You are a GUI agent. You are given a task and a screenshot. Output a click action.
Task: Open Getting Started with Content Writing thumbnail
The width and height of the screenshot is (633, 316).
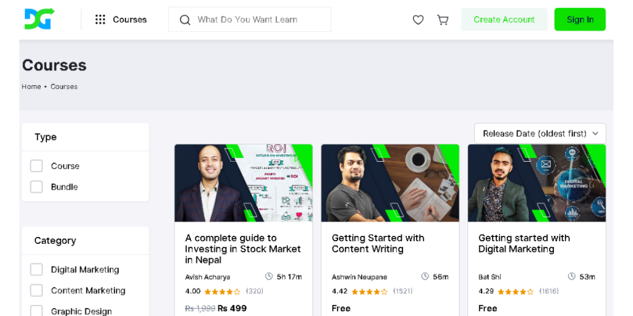click(x=390, y=183)
